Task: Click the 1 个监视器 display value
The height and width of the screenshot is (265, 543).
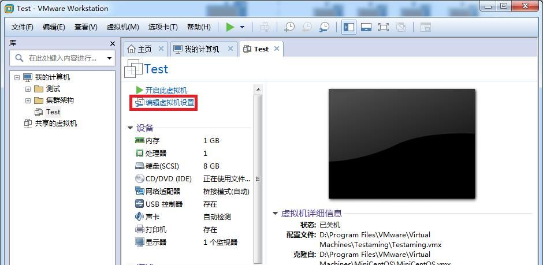Action: coord(220,242)
